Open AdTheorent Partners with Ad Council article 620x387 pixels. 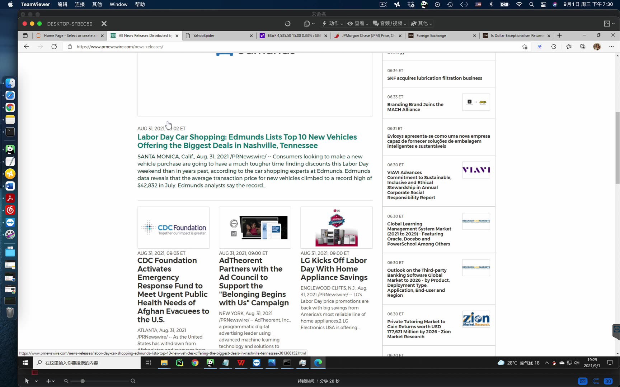click(x=254, y=282)
